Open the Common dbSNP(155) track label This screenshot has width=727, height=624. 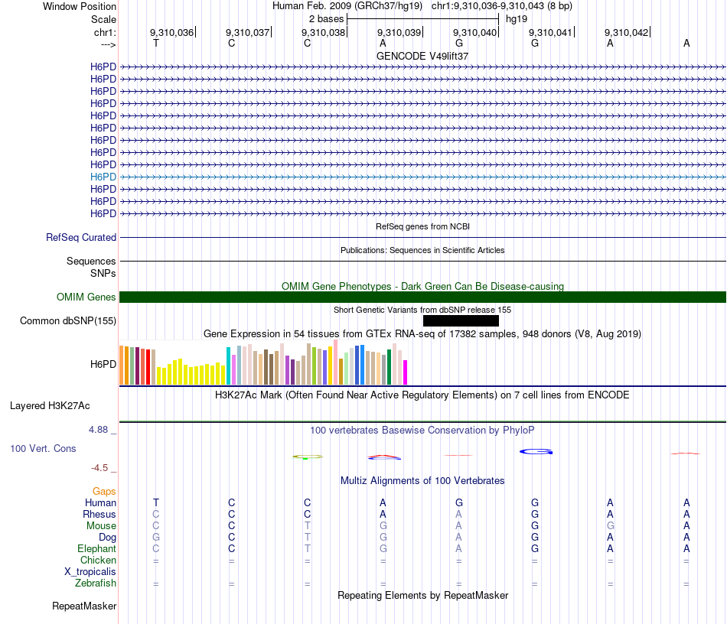(x=68, y=320)
